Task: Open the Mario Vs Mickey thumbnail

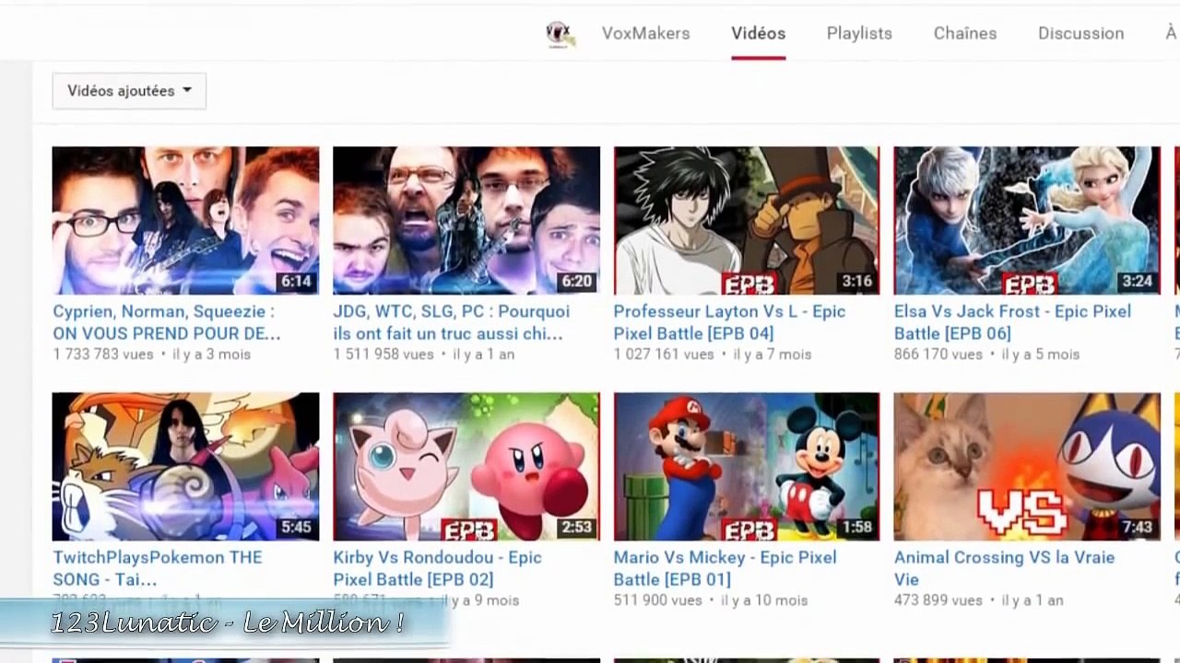Action: [747, 467]
